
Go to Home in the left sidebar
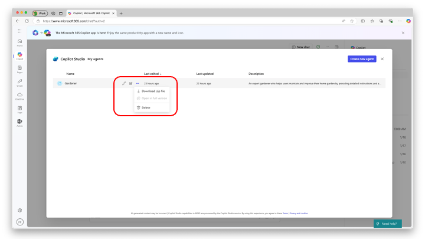tap(20, 42)
